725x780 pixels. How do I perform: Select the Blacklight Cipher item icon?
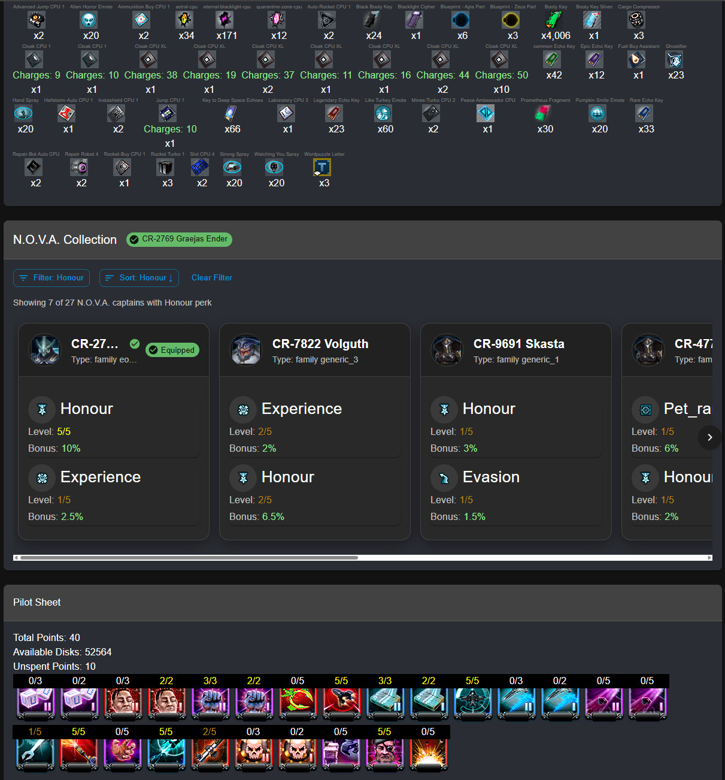coord(414,20)
